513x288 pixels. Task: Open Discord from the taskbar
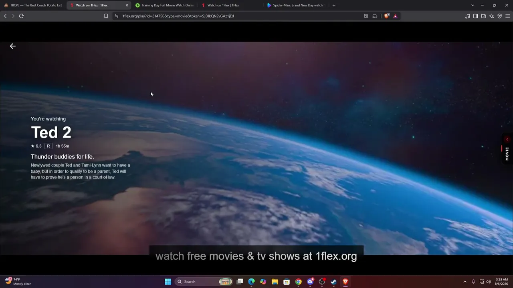tap(310, 282)
